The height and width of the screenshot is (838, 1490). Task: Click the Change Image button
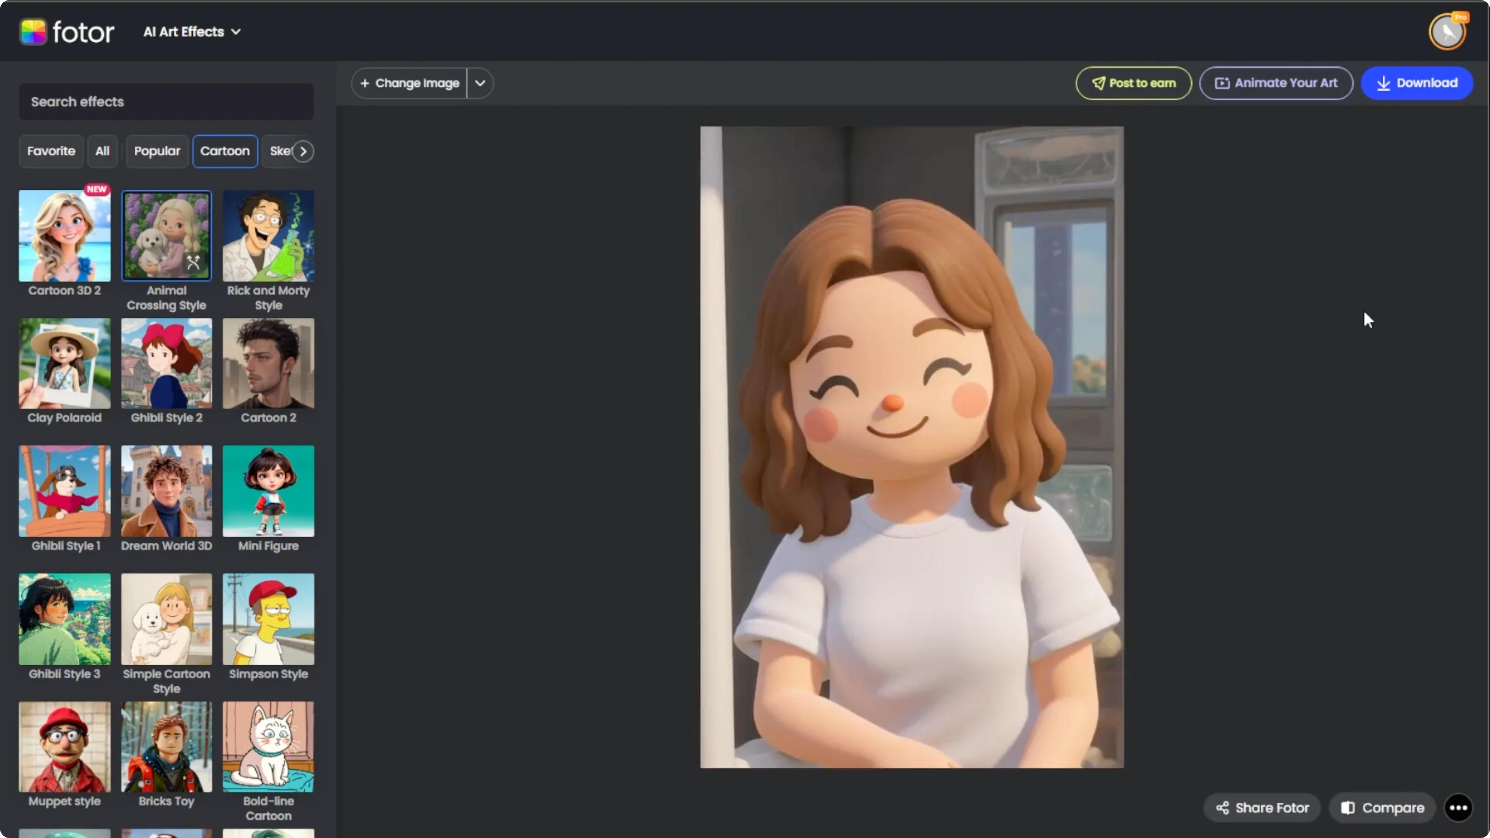click(x=409, y=83)
